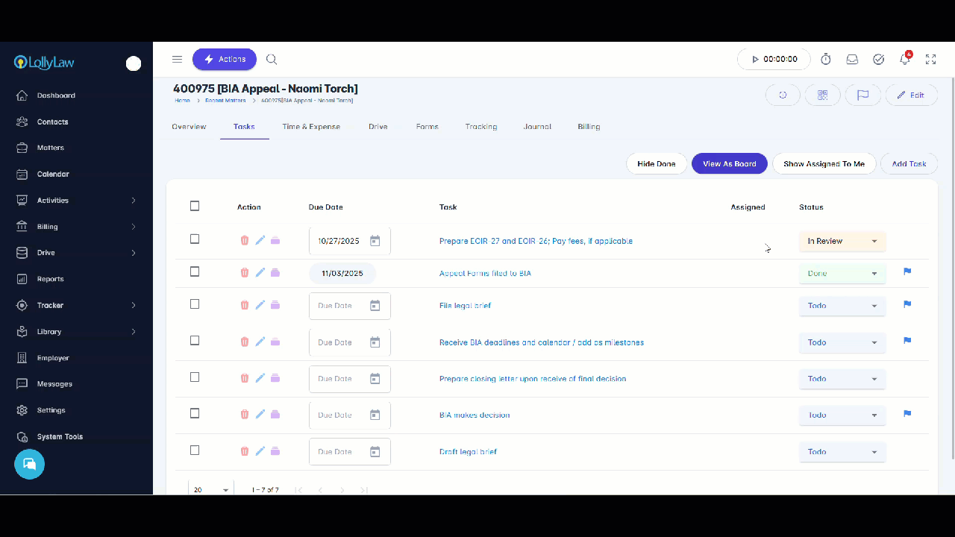
Task: Click the purple stack icon for 'Appeal Forms filed to BIA'
Action: 275,273
